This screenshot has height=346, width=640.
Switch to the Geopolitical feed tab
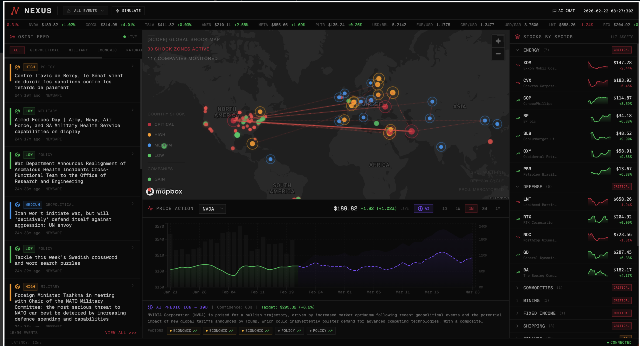tap(44, 50)
